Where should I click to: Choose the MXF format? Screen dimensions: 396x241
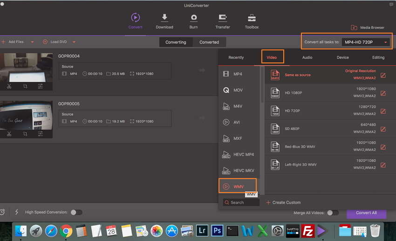click(239, 138)
